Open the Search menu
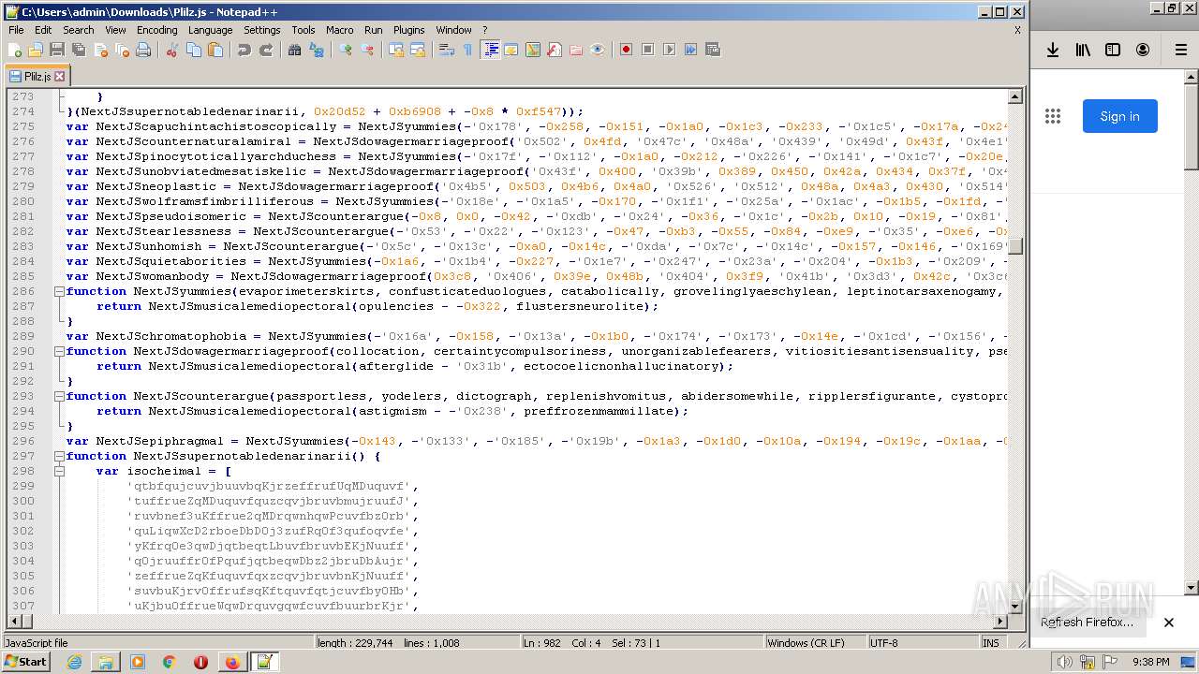 point(78,30)
